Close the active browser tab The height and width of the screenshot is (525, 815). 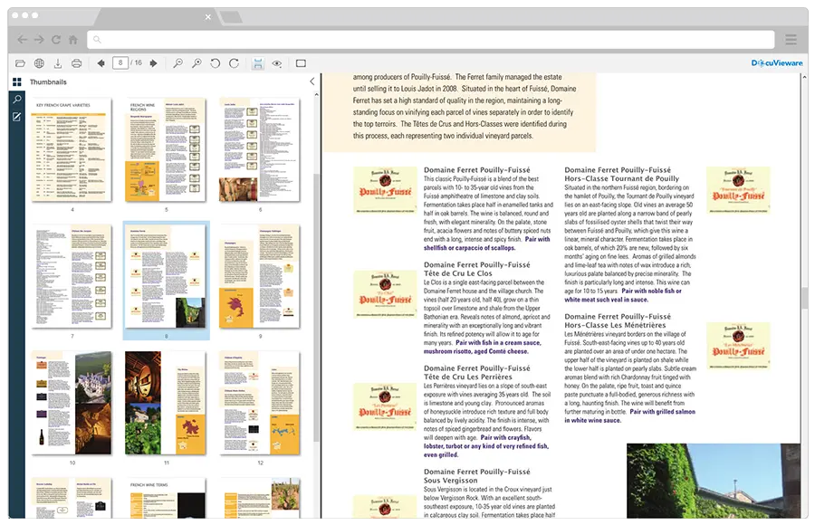coord(208,17)
